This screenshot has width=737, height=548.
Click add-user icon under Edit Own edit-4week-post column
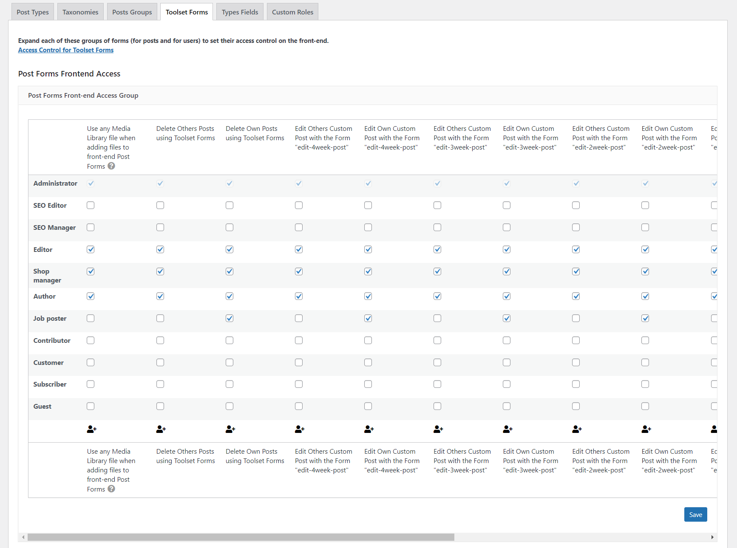[x=368, y=429]
